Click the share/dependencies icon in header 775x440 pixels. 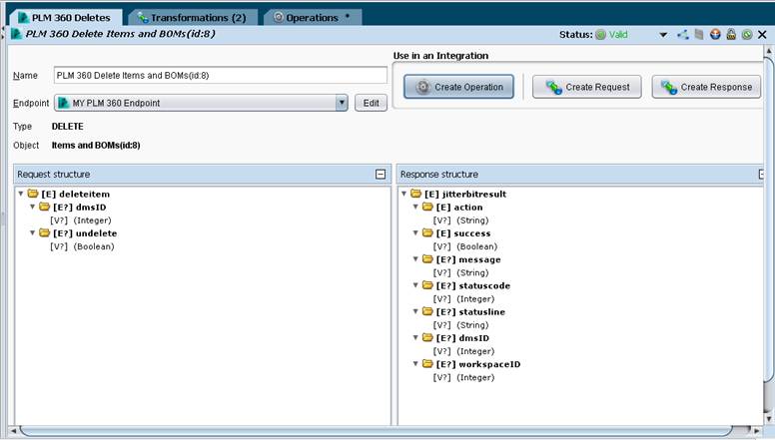point(683,35)
